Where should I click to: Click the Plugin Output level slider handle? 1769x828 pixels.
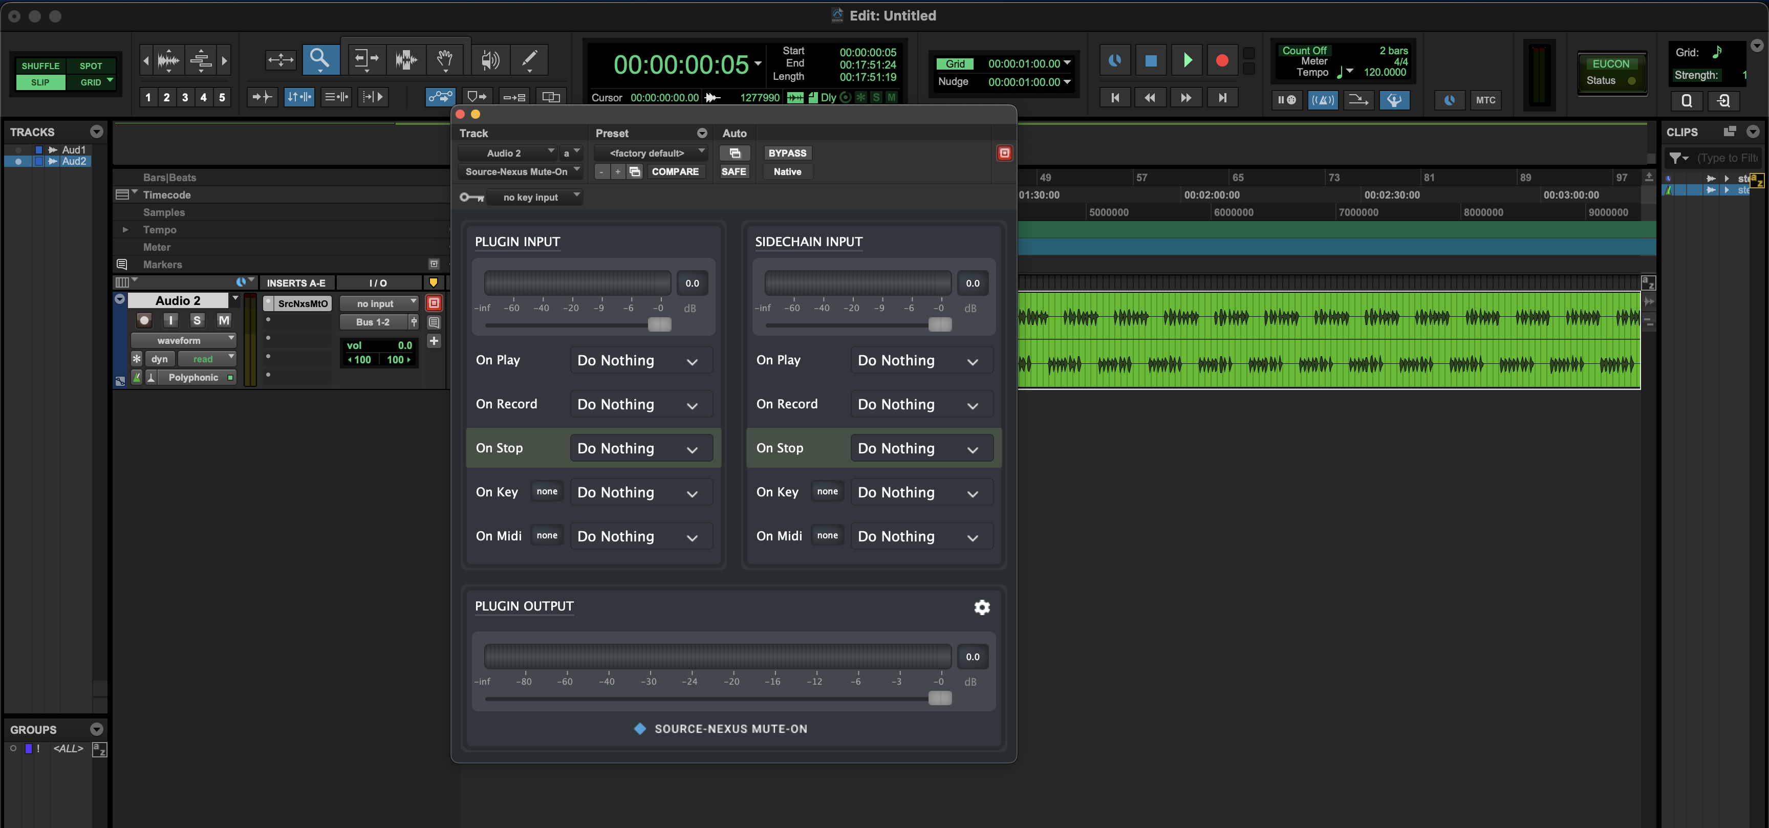(939, 698)
